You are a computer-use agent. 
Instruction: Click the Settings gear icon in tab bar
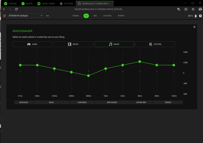coord(61,4)
